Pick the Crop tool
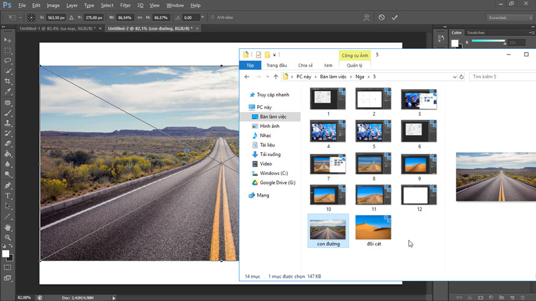This screenshot has height=301, width=536. tap(8, 81)
